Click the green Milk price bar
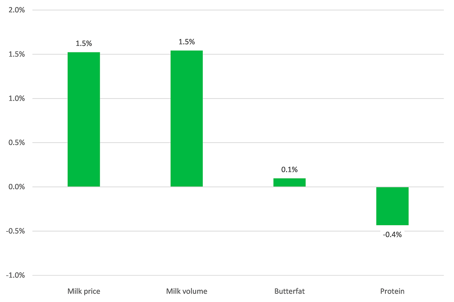Viewport: 454px width, 302px height. click(84, 119)
